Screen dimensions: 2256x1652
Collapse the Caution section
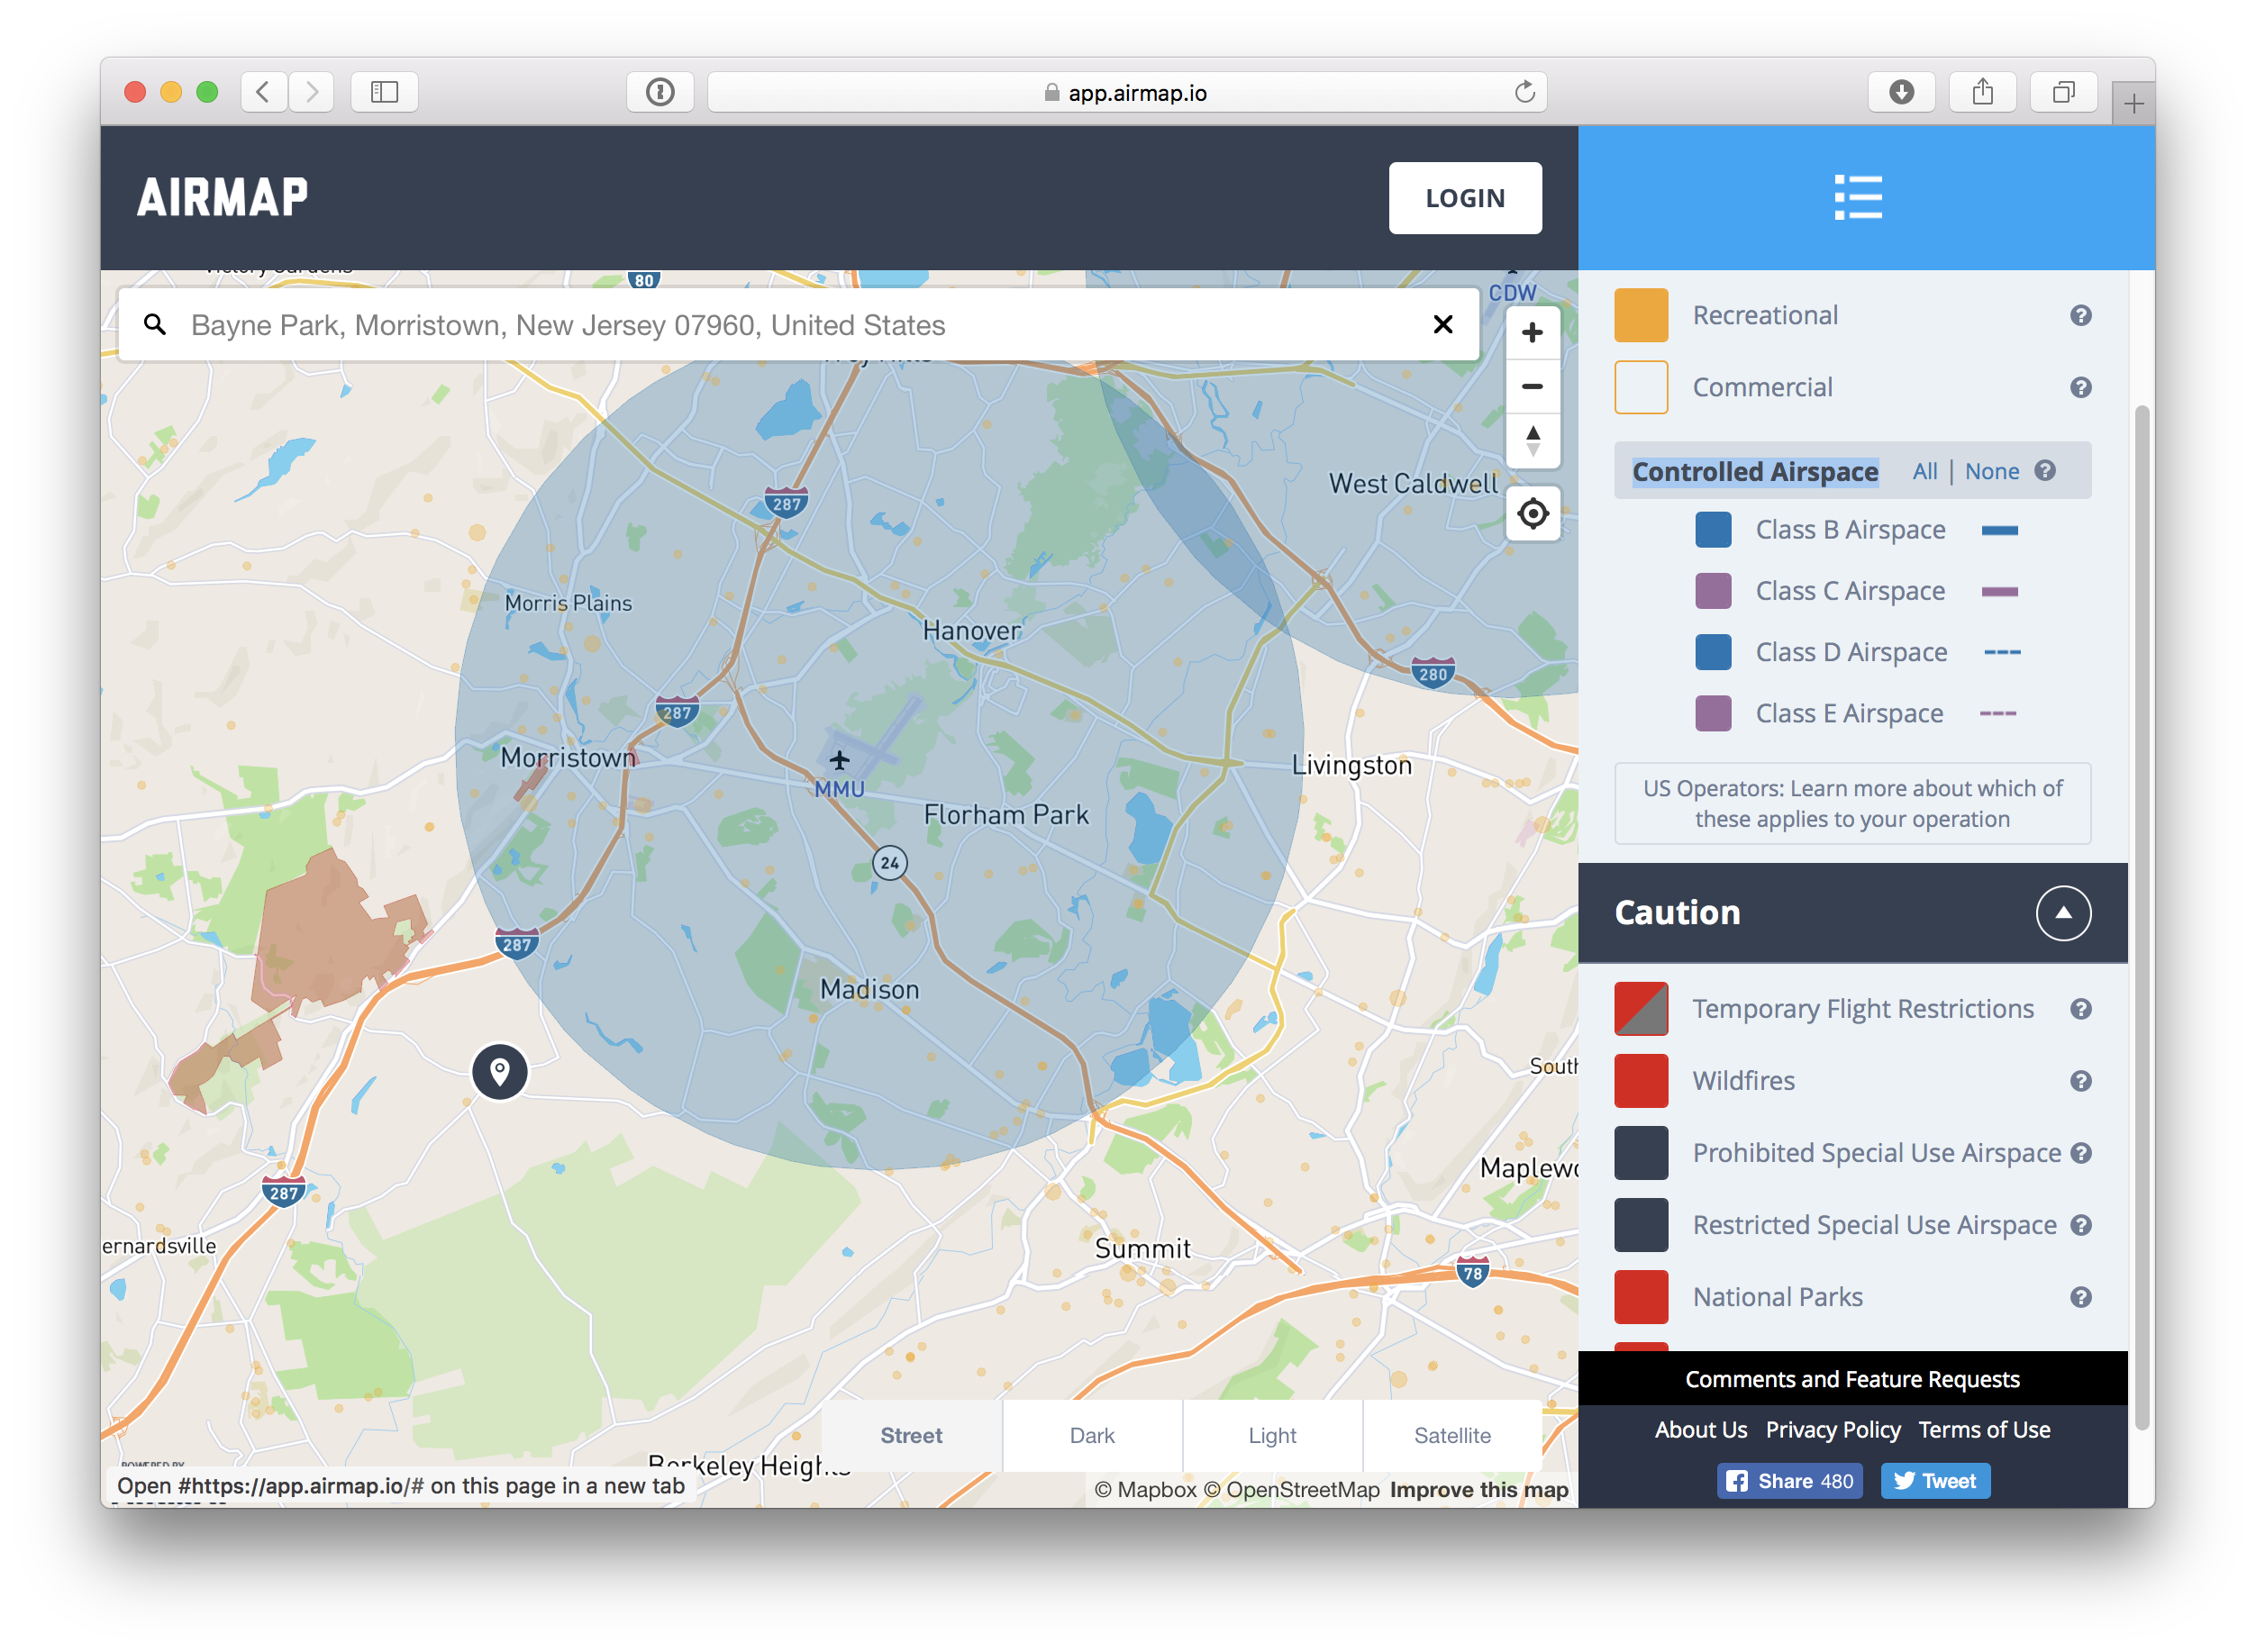(x=2062, y=913)
